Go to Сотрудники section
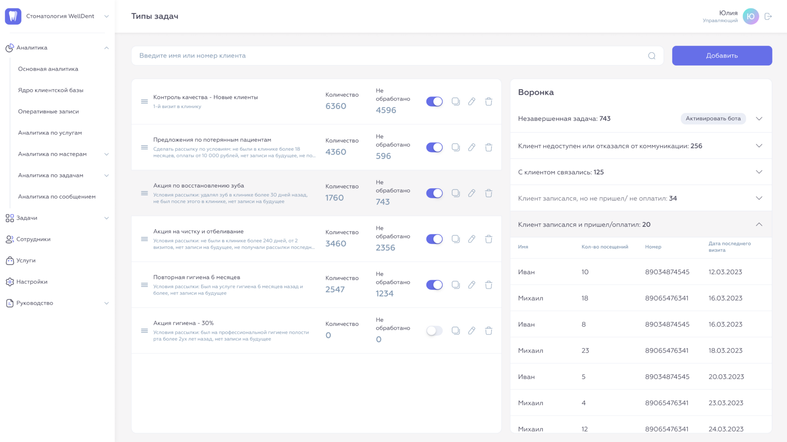The width and height of the screenshot is (787, 442). [x=33, y=239]
